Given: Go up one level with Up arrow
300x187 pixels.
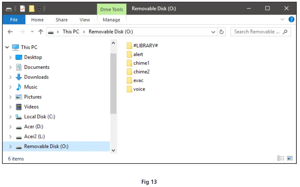Looking at the screenshot, I should point(41,32).
